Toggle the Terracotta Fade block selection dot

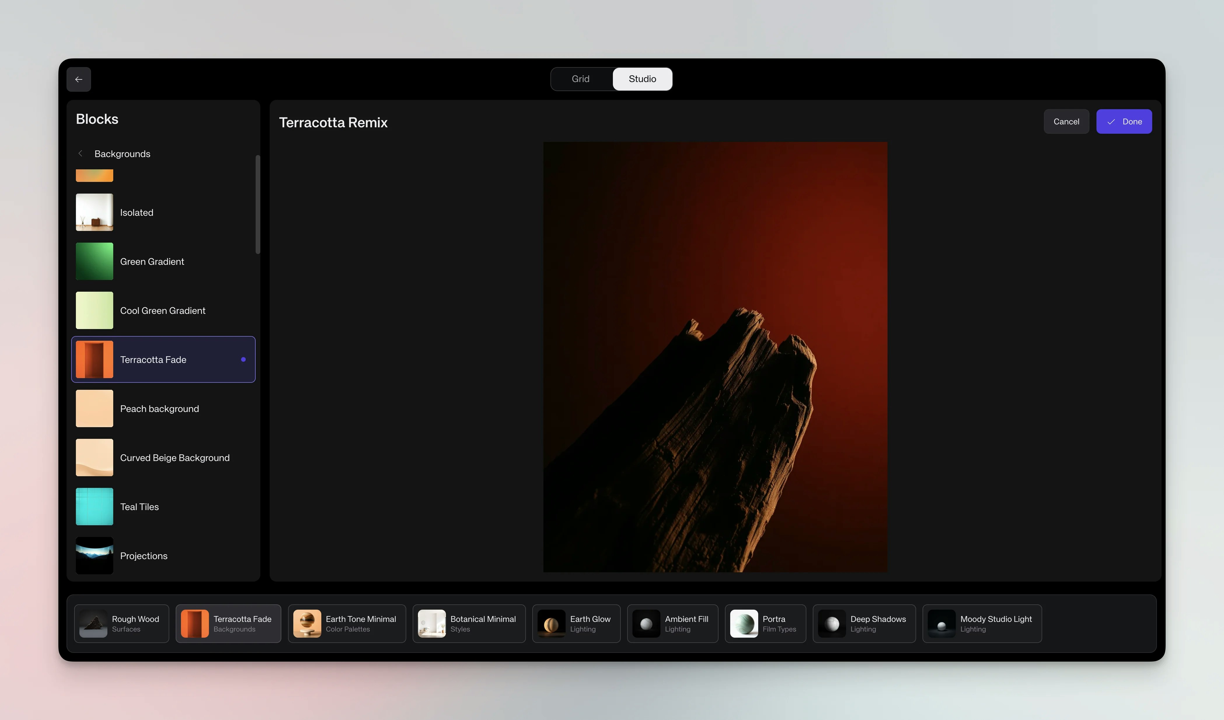243,359
